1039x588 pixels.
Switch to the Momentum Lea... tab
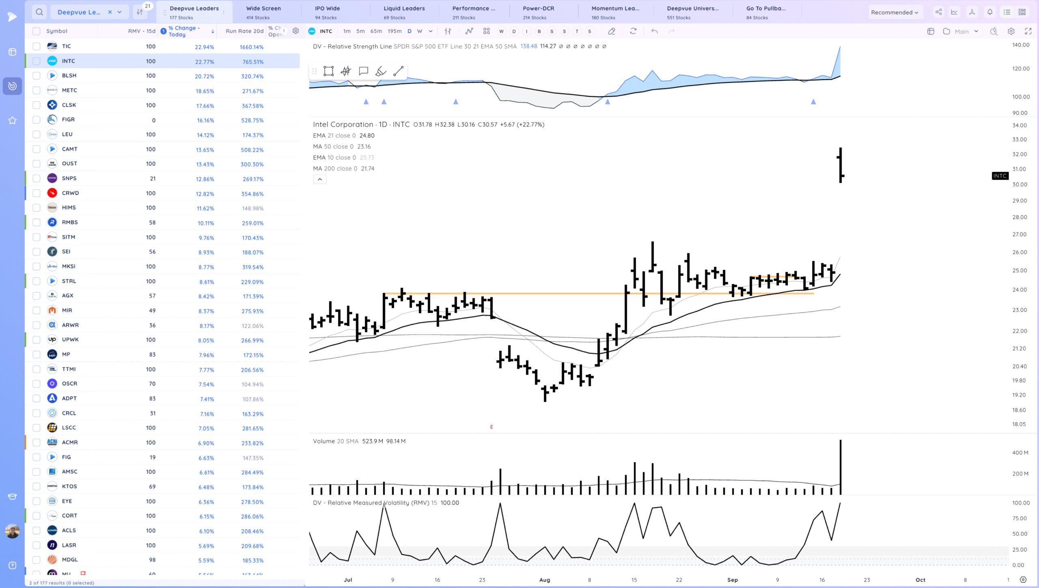tap(615, 12)
